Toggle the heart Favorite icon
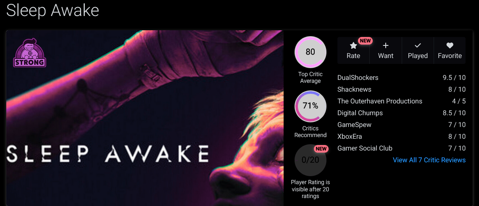The width and height of the screenshot is (479, 206). [x=450, y=45]
